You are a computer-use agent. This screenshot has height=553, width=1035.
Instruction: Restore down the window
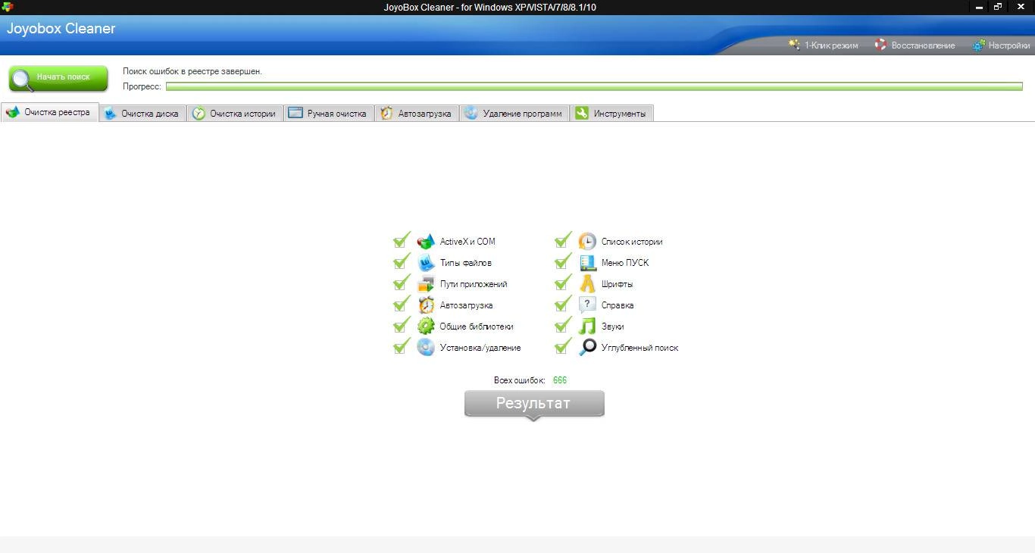pos(998,7)
